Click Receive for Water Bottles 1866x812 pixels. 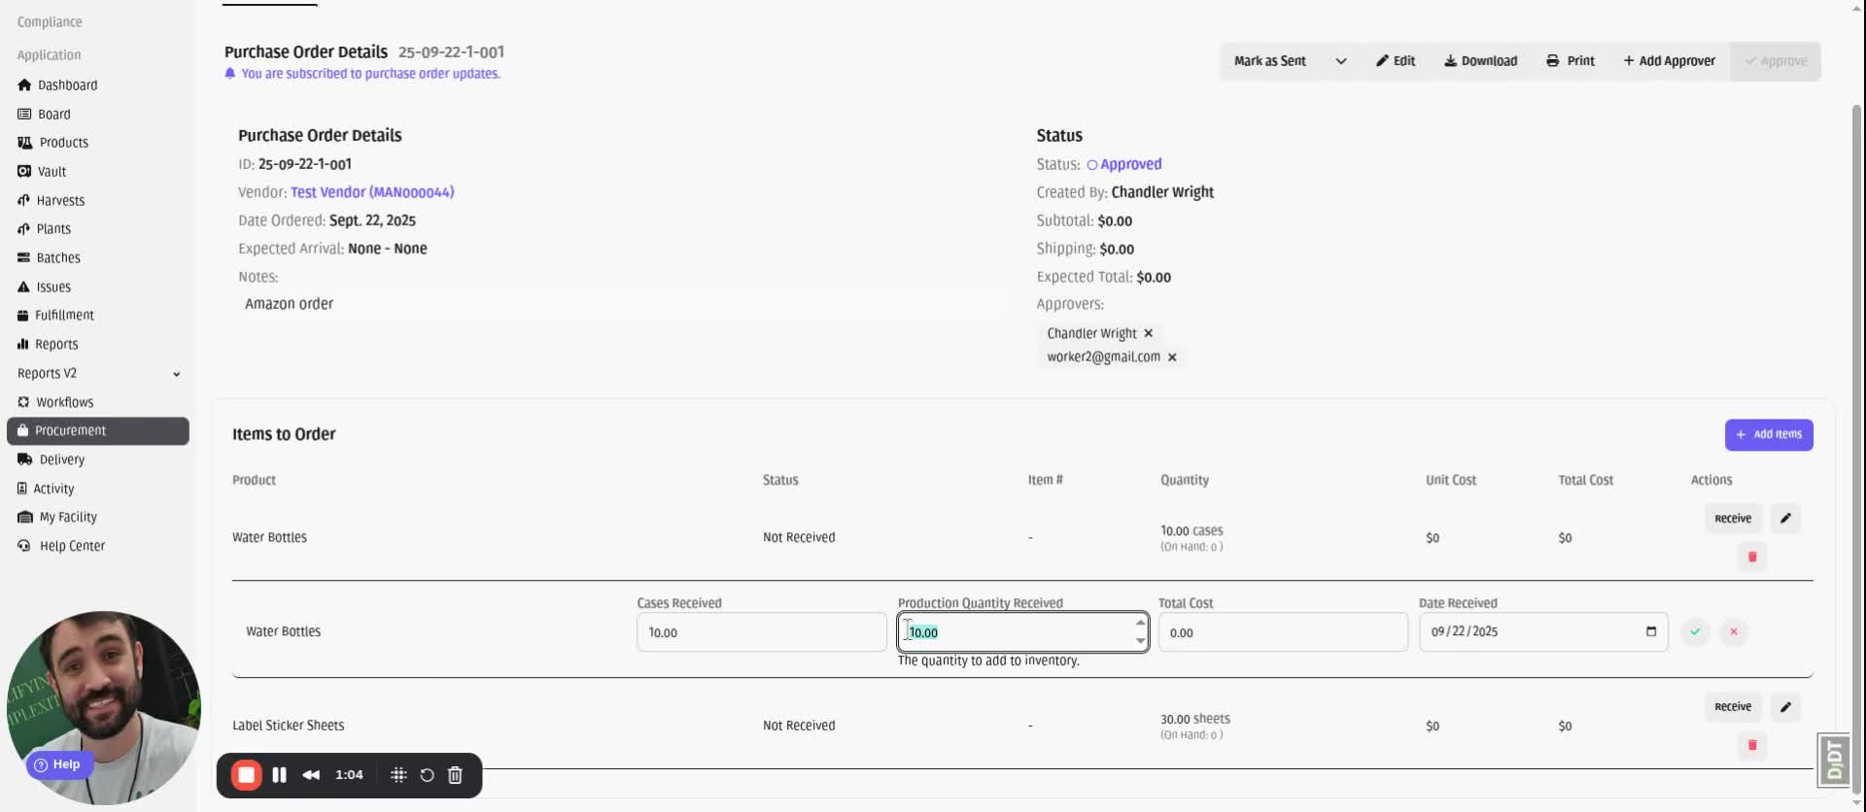tap(1733, 519)
